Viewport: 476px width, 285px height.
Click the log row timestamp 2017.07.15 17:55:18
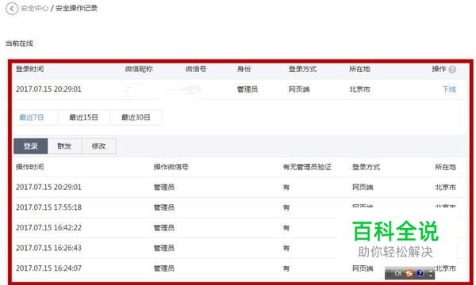(x=48, y=207)
